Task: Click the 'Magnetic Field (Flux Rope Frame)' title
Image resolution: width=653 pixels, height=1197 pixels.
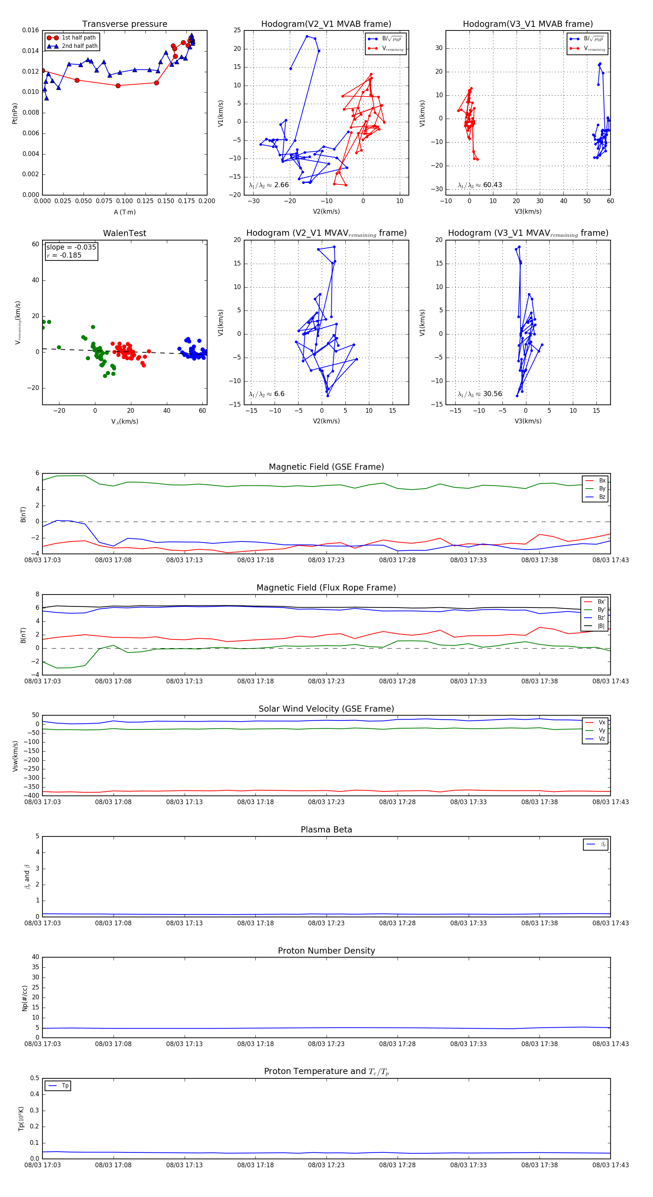Action: click(x=326, y=588)
